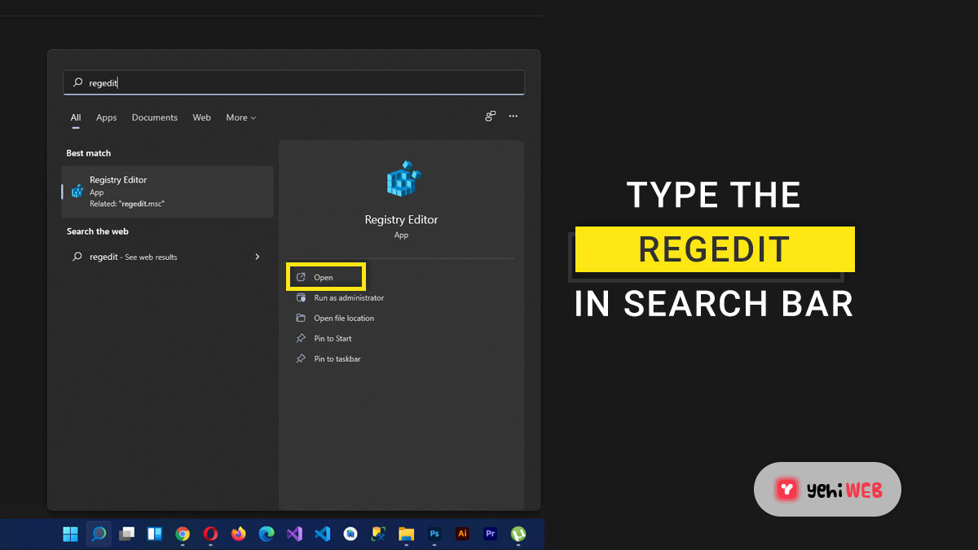Click the Registry Editor best match result
Viewport: 978px width, 550px height.
click(167, 191)
